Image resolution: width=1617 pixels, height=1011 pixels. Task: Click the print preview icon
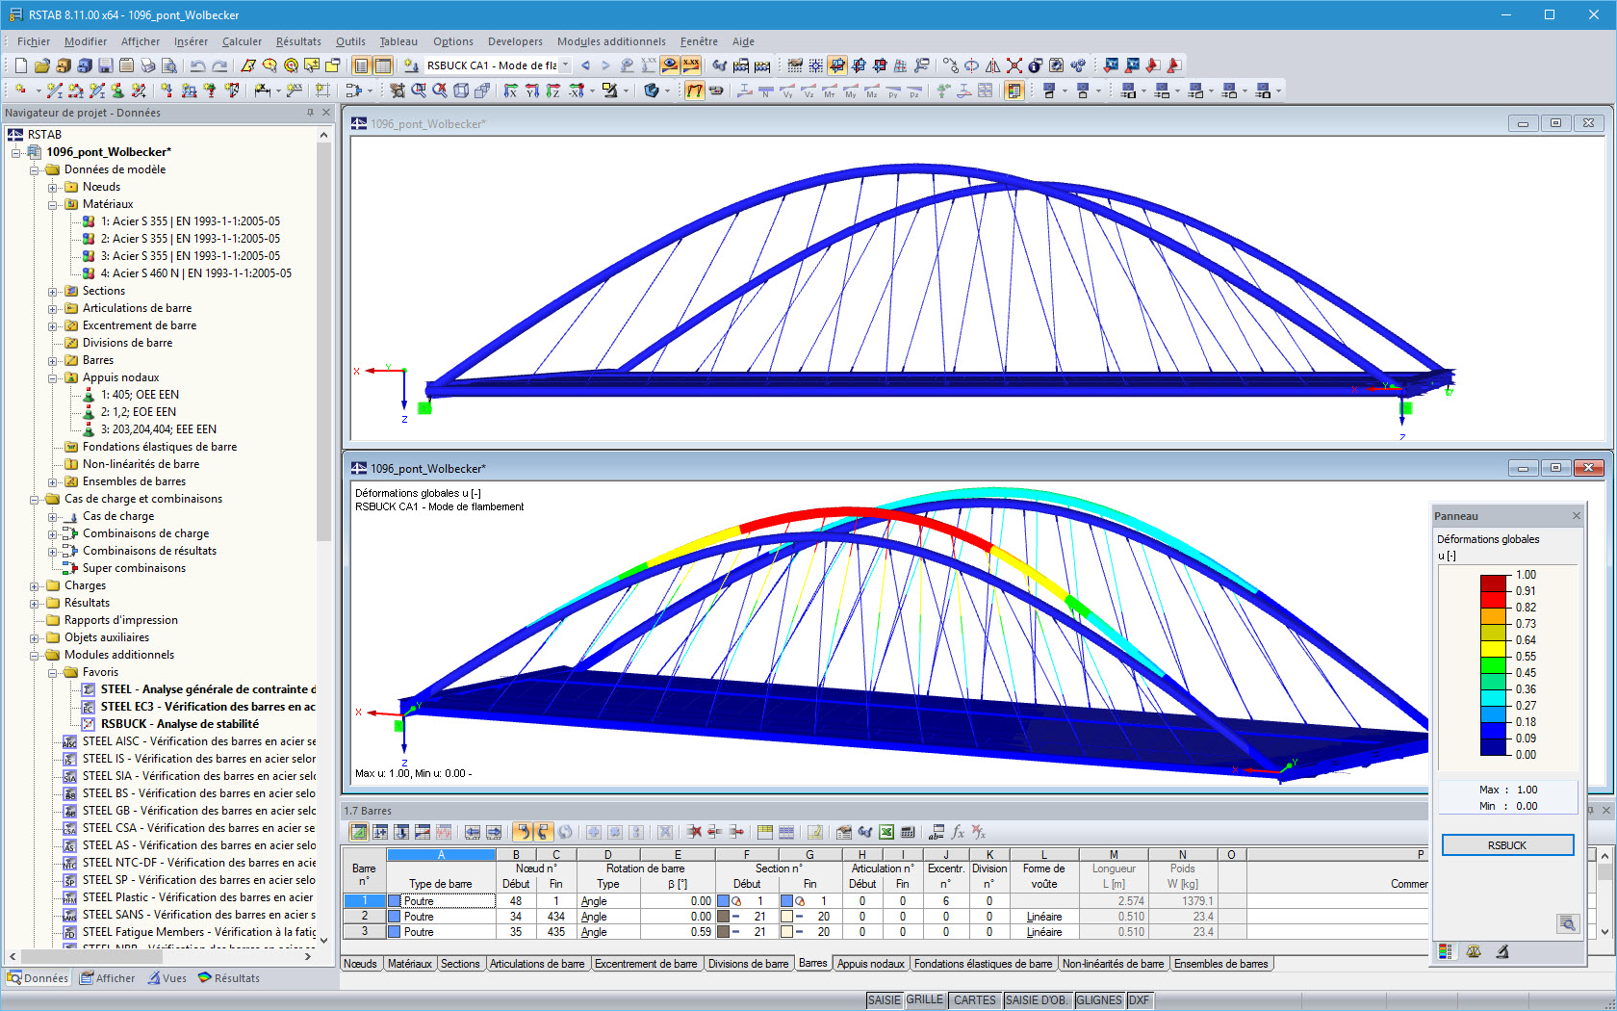(169, 65)
